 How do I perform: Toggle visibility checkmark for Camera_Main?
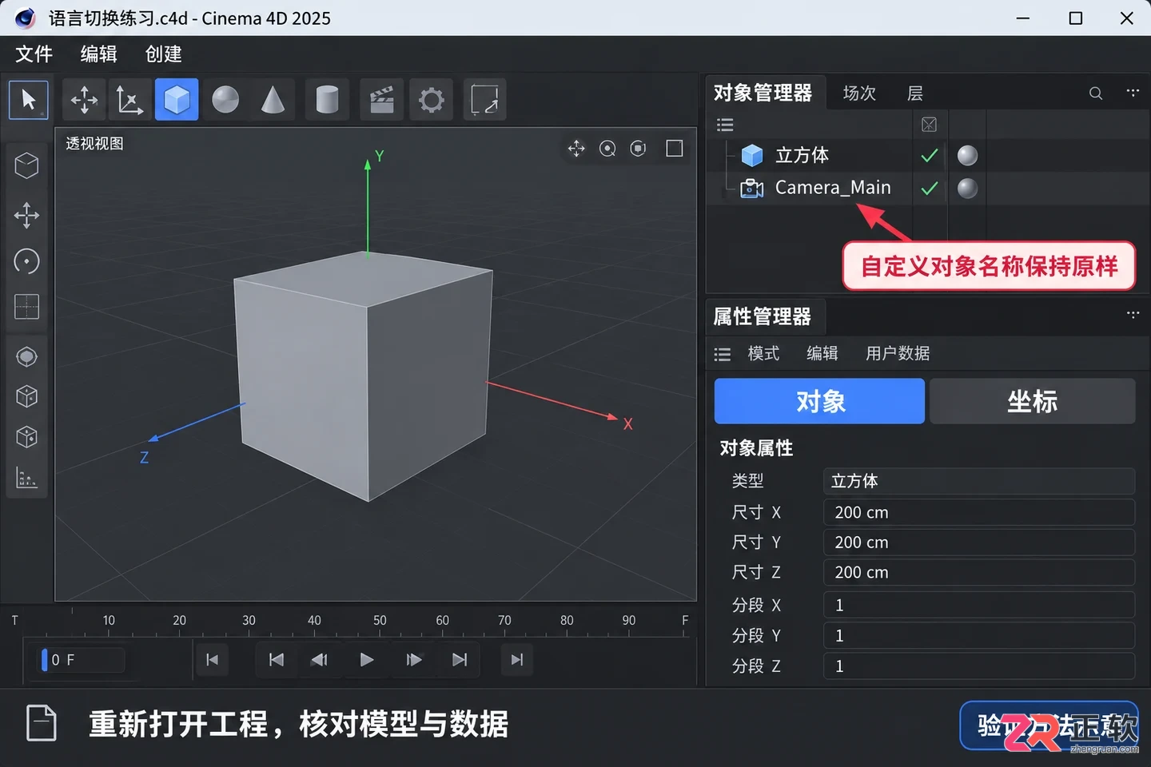click(929, 189)
